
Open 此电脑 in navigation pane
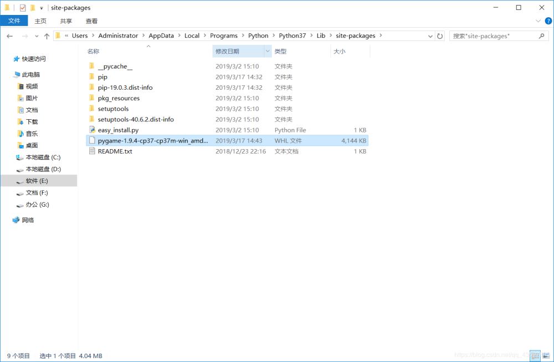30,75
